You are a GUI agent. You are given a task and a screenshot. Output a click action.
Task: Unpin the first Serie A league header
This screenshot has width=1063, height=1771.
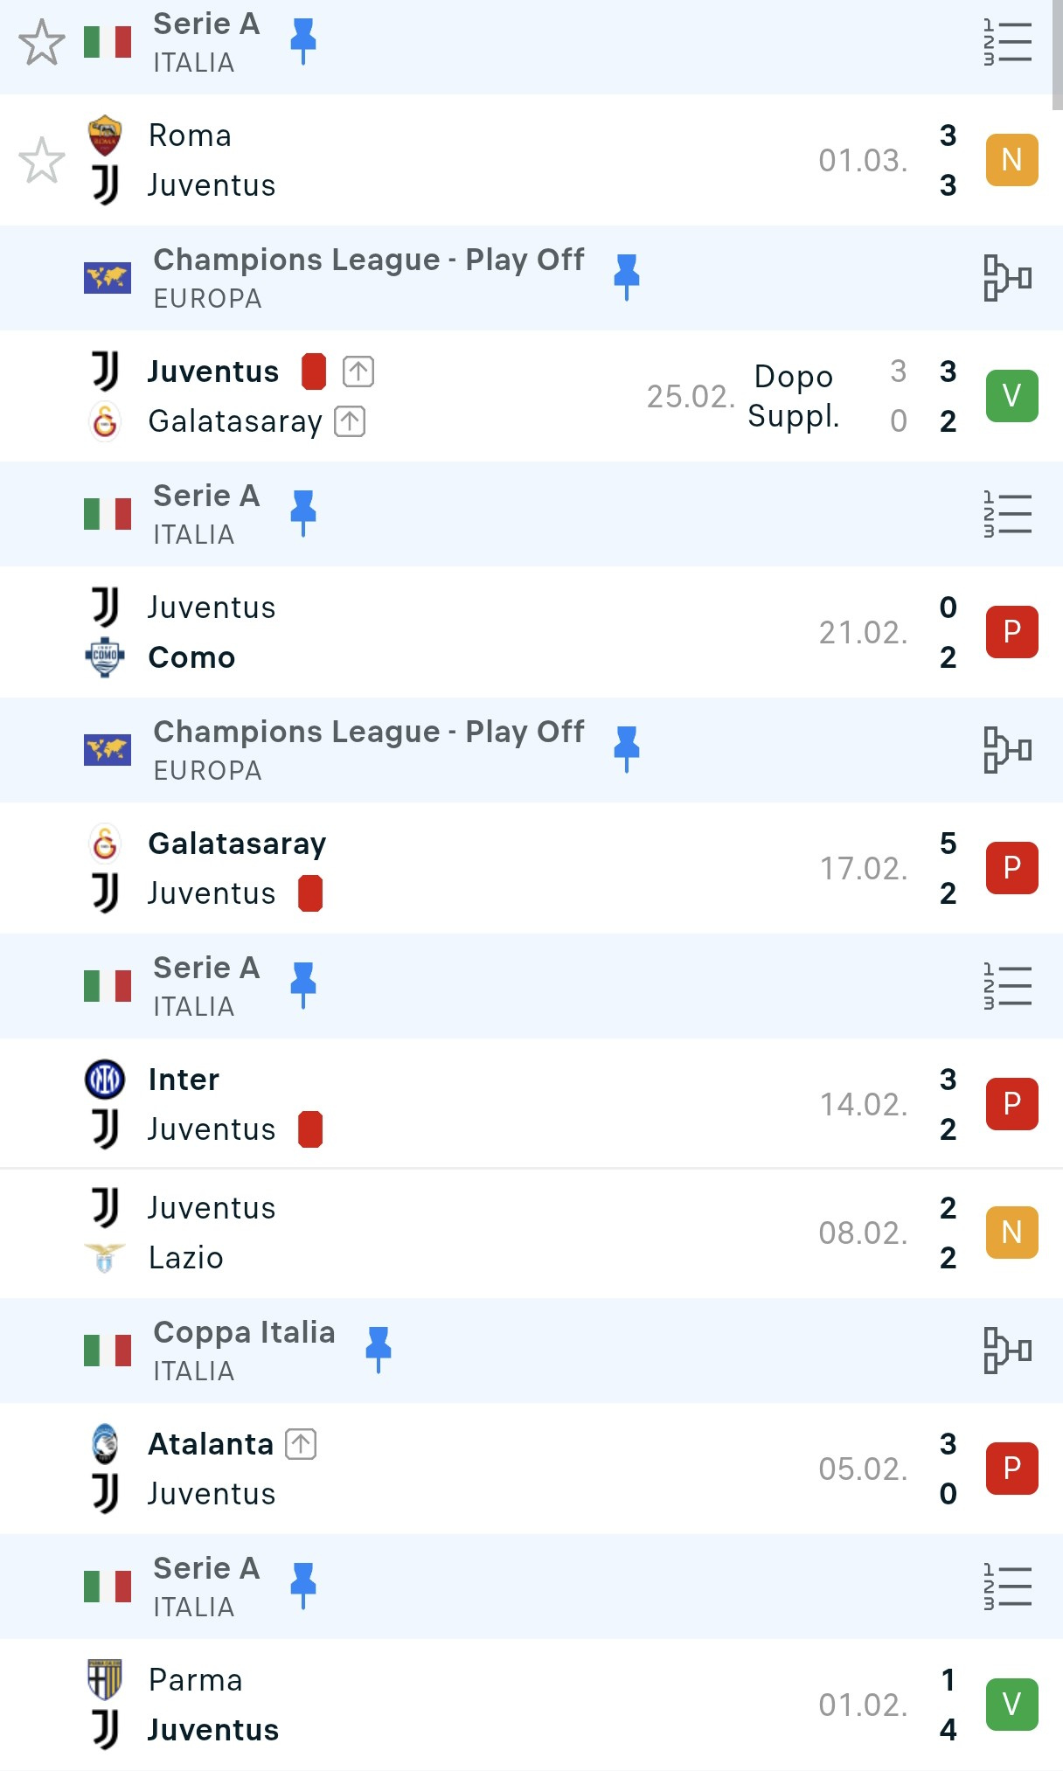coord(302,41)
